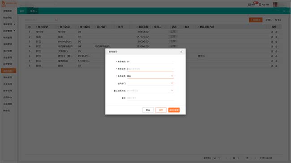This screenshot has height=163, width=291.
Task: Open 快捷导航 in the sidebar
Action: [x=8, y=17]
